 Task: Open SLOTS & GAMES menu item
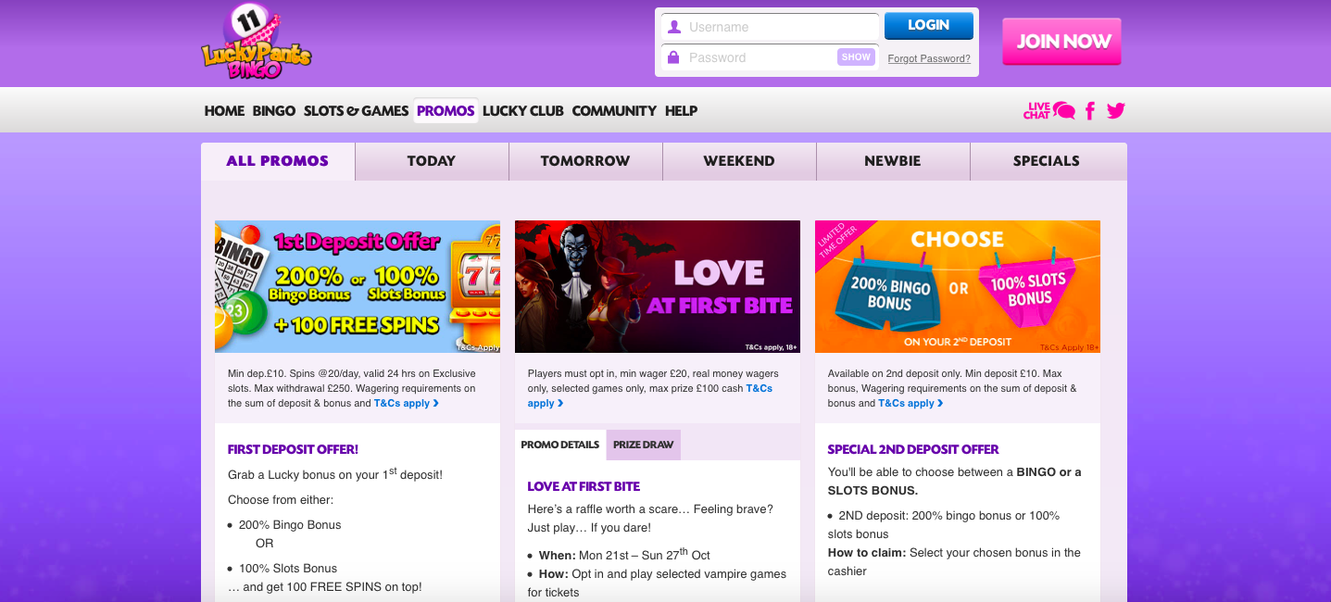pyautogui.click(x=357, y=111)
